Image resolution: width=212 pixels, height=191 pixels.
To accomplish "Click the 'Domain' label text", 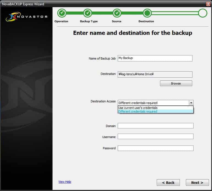I will coord(111,126).
